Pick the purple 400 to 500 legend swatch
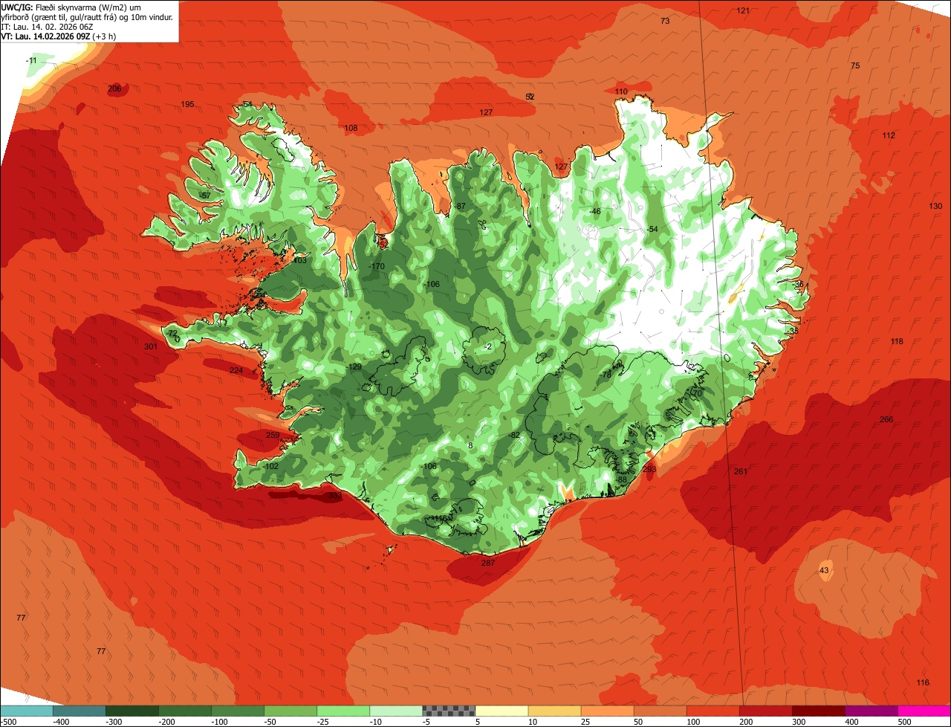This screenshot has height=727, width=951. pos(872,711)
